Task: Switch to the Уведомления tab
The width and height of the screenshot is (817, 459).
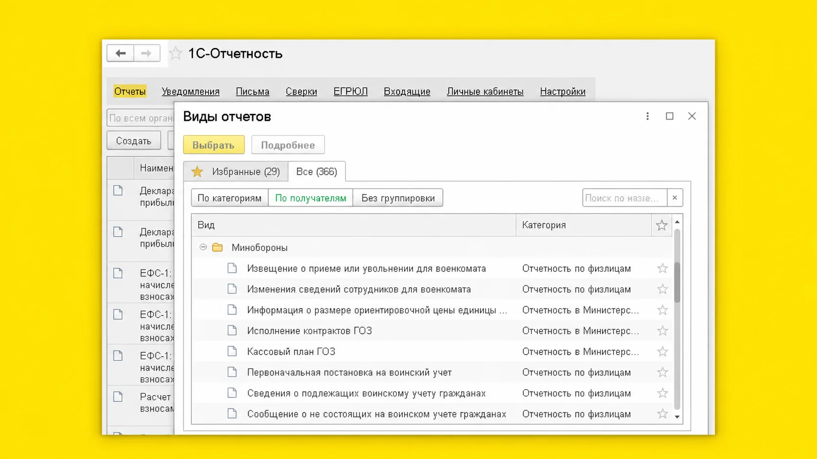Action: coord(191,91)
